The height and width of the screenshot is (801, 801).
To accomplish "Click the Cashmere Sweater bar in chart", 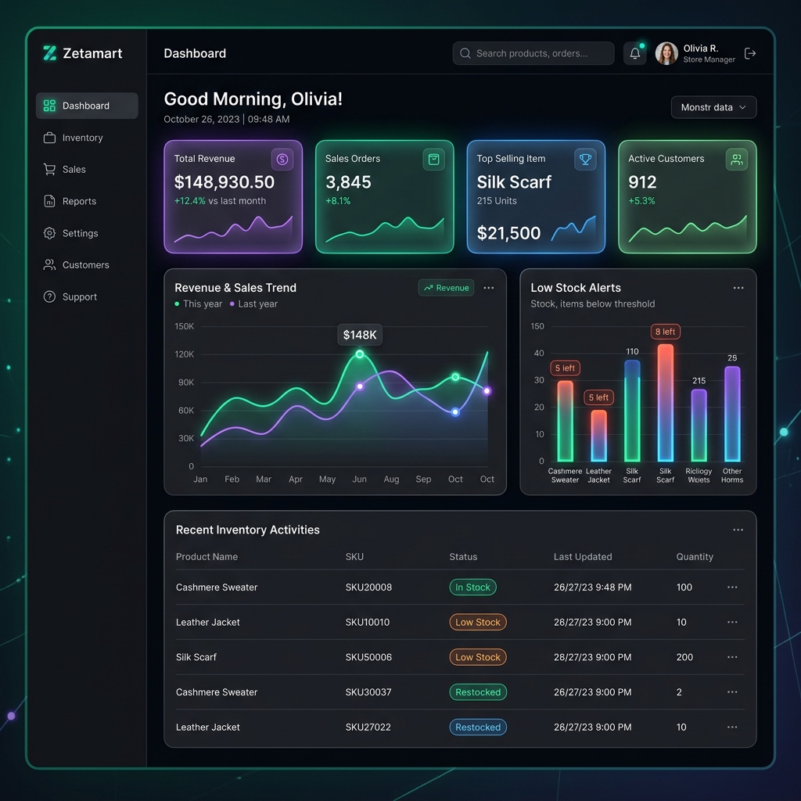I will click(565, 421).
